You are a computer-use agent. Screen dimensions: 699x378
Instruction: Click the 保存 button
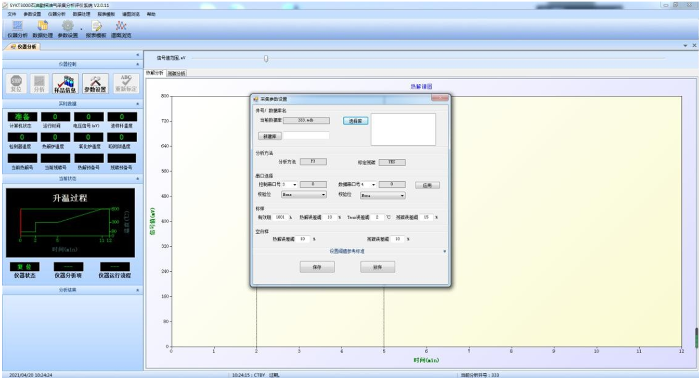[317, 267]
